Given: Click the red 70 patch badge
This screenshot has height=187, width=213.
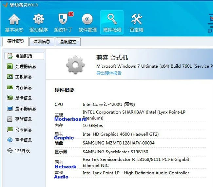Looking at the screenshot, I should [x=71, y=14].
